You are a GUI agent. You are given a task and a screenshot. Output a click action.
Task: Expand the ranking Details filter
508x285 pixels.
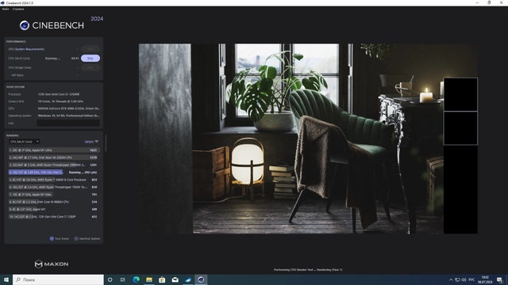91,142
